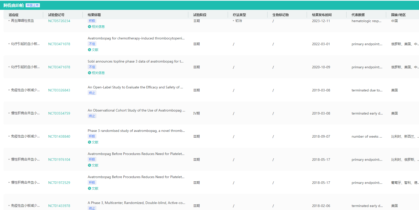Click the 适应症 column header
This screenshot has height=210, width=419.
(x=14, y=15)
